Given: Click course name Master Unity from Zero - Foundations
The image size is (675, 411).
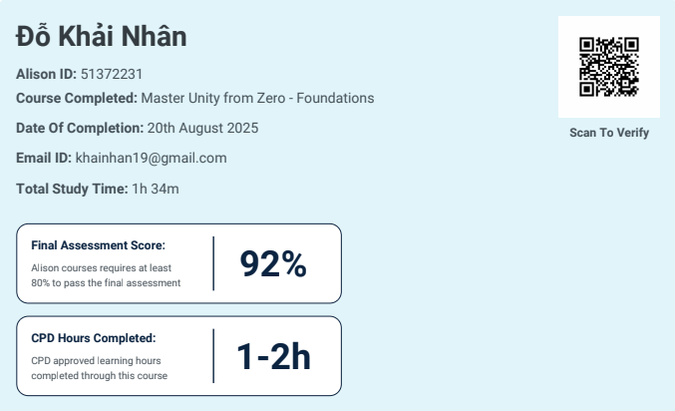Looking at the screenshot, I should 257,98.
